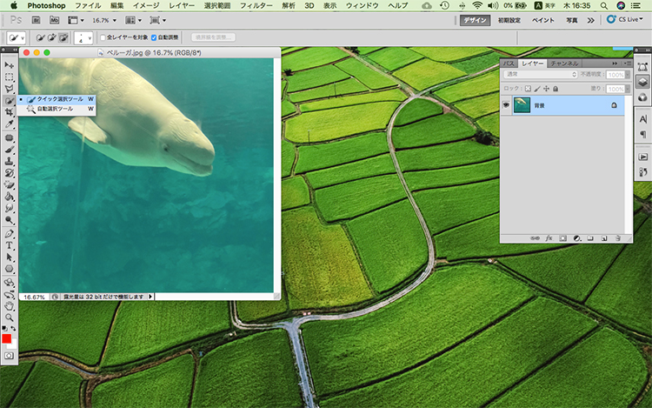Click the trash icon in Layers panel

tap(616, 237)
